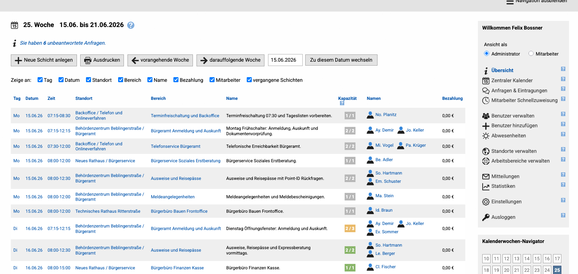Viewport: 578px width, 274px height.
Task: Click Neue Schicht anlegen button
Action: click(x=44, y=60)
